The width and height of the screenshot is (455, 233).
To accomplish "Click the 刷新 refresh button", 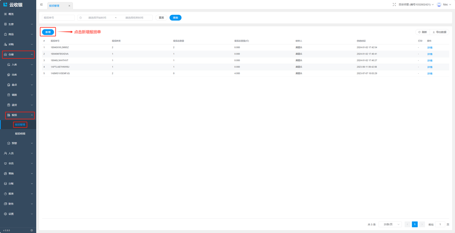I will pyautogui.click(x=423, y=32).
